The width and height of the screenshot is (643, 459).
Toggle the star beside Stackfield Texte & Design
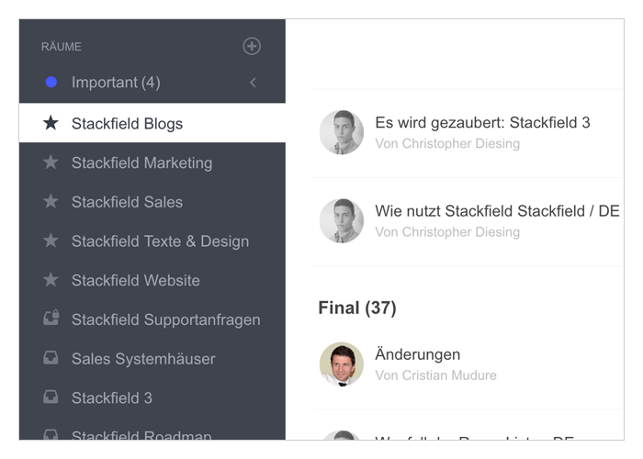pos(51,241)
